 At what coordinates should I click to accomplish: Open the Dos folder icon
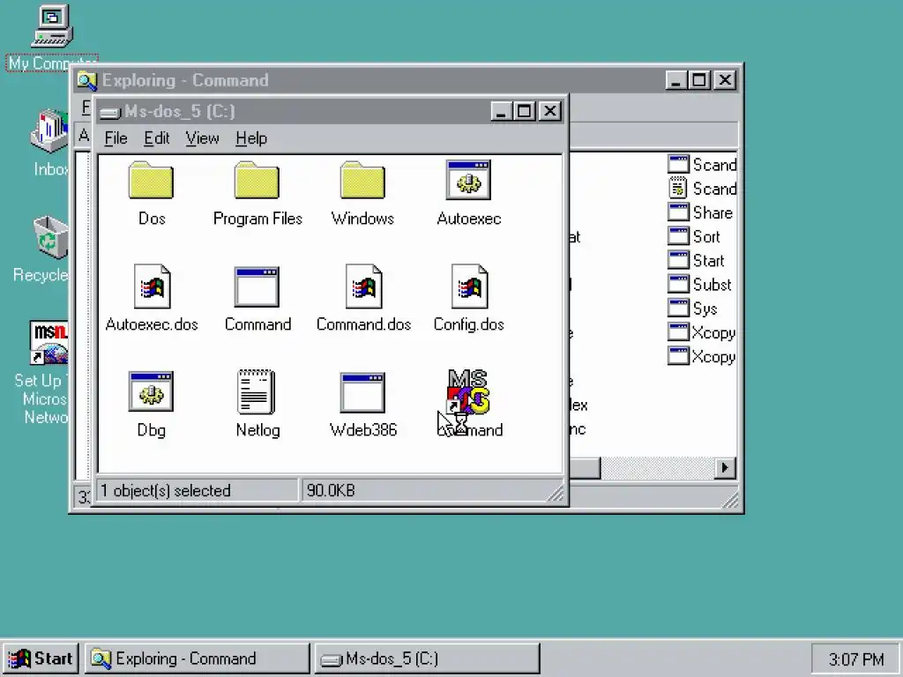coord(151,181)
